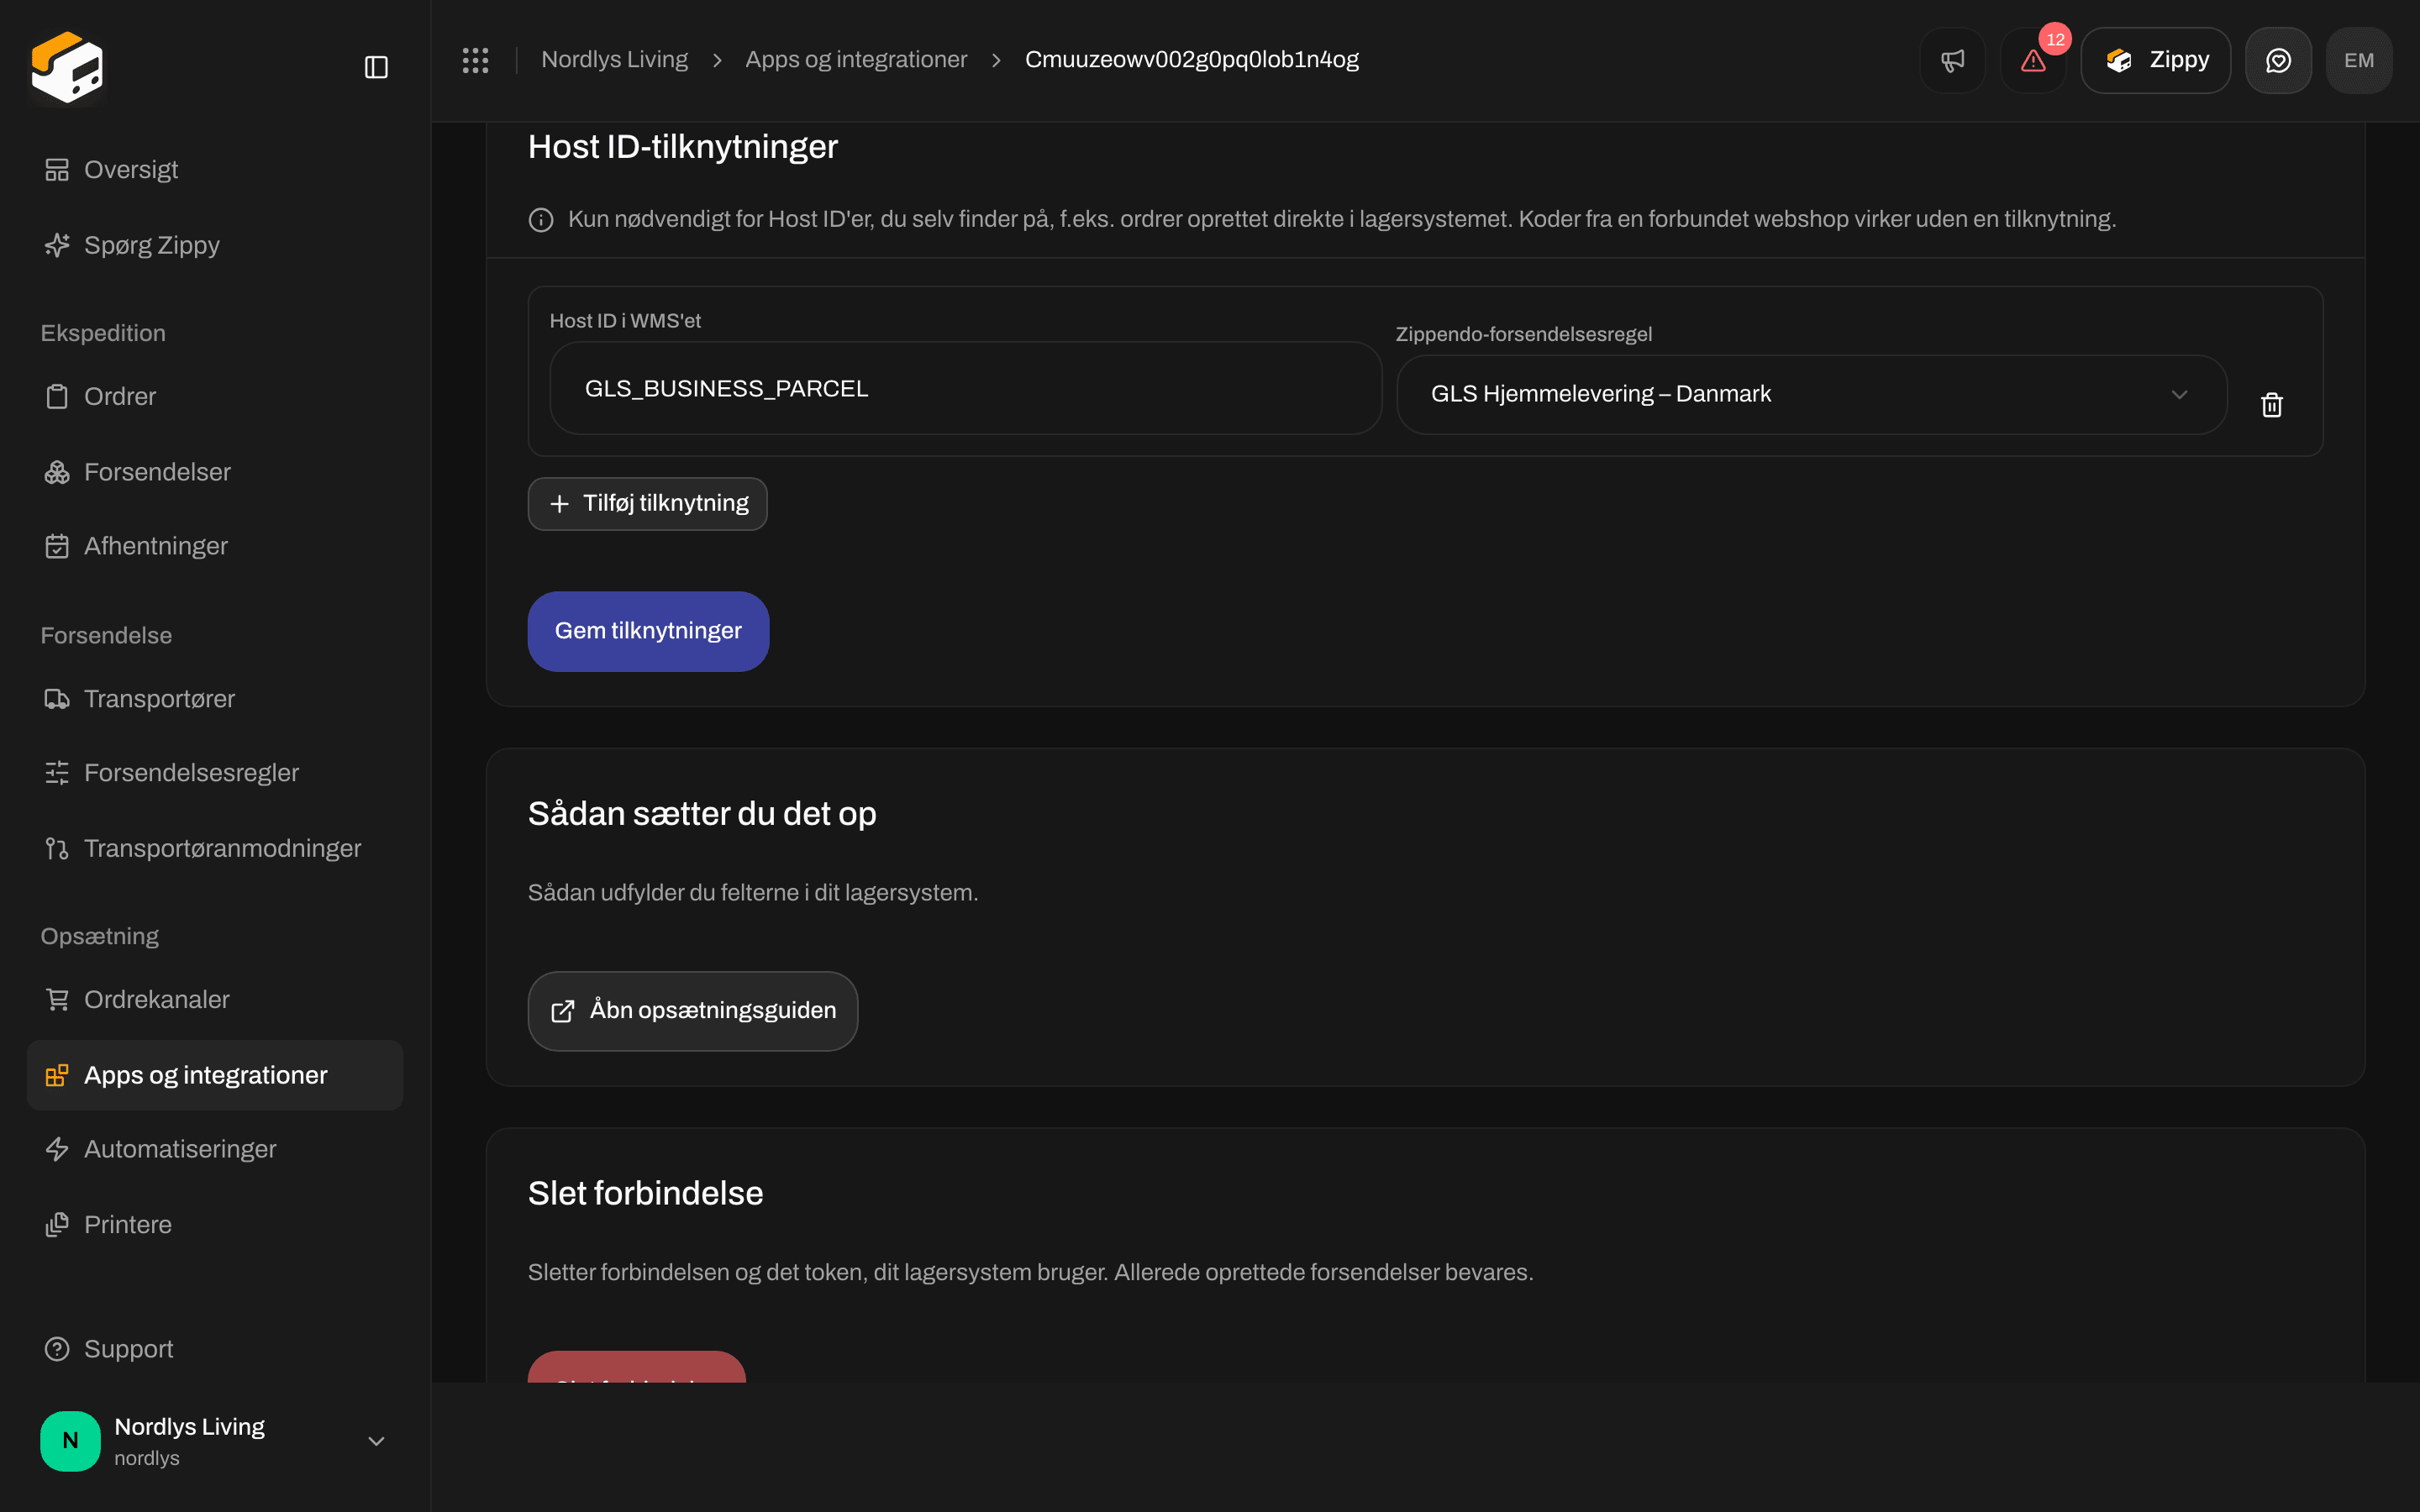Expand Nordlys Living workspace switcher
Viewport: 2420px width, 1512px height.
(x=215, y=1441)
